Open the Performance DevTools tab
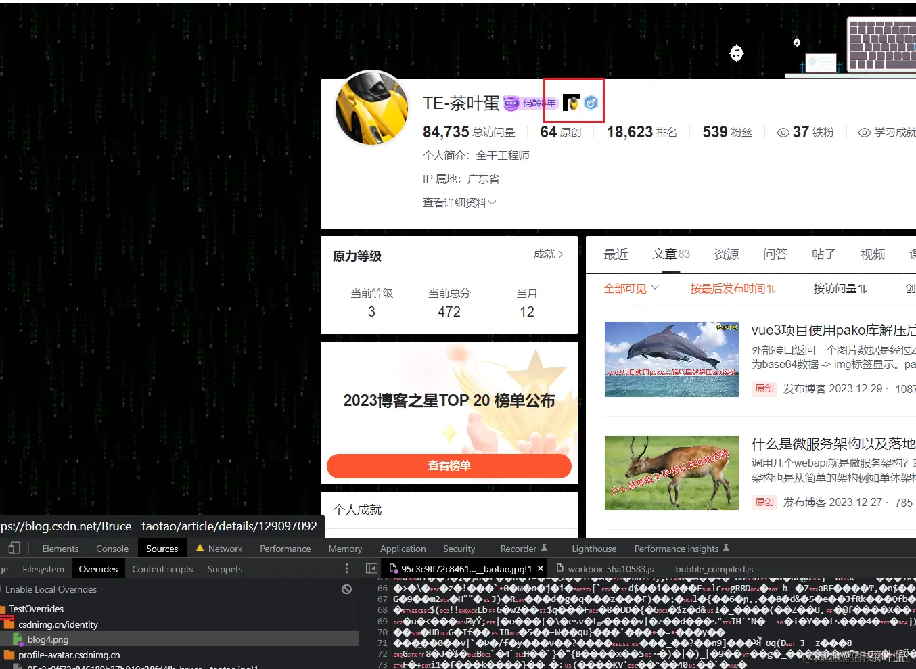 pyautogui.click(x=285, y=549)
